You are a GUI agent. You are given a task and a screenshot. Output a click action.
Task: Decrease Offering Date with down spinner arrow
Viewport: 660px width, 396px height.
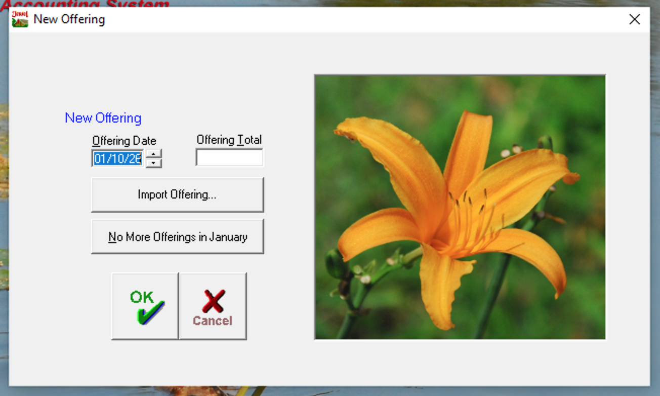coord(153,163)
